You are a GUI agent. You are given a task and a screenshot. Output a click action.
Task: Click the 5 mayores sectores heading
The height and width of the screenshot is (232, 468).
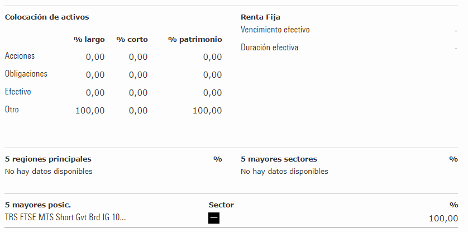point(279,159)
